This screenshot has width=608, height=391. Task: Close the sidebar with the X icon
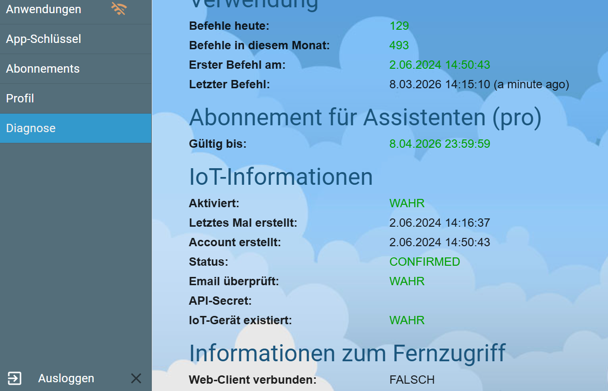136,378
